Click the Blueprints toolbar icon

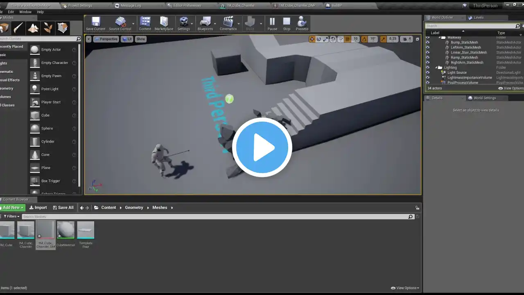coord(205,23)
